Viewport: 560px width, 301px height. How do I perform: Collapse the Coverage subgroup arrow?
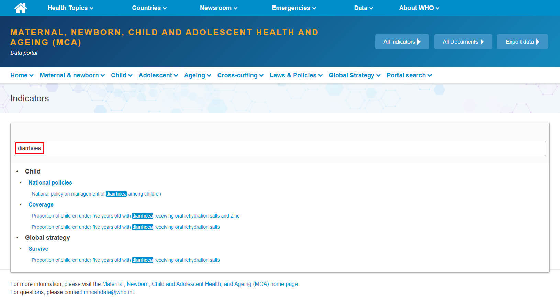(21, 204)
